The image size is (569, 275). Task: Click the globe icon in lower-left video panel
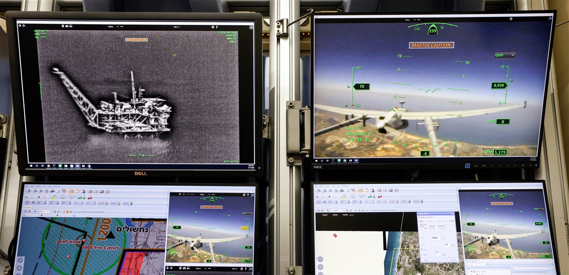[x=244, y=195]
